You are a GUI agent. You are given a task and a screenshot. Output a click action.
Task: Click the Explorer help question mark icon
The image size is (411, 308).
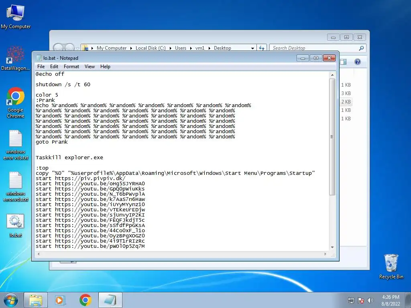(x=358, y=62)
